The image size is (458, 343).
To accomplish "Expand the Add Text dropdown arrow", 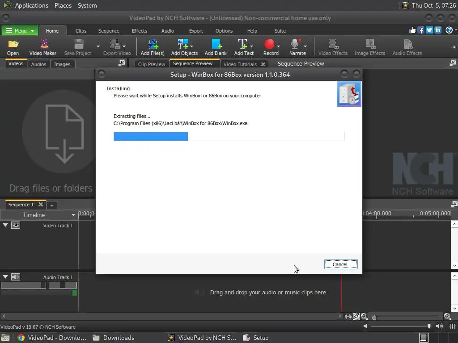I will [x=251, y=46].
